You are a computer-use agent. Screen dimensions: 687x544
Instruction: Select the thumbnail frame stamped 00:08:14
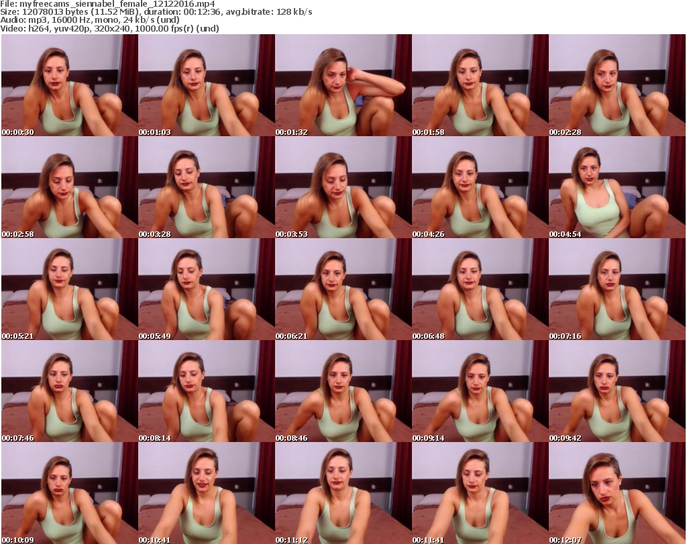tap(207, 391)
